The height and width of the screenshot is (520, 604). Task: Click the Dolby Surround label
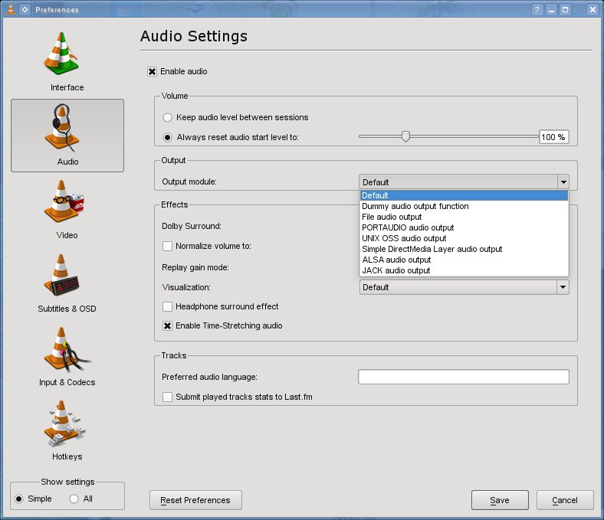(x=192, y=227)
